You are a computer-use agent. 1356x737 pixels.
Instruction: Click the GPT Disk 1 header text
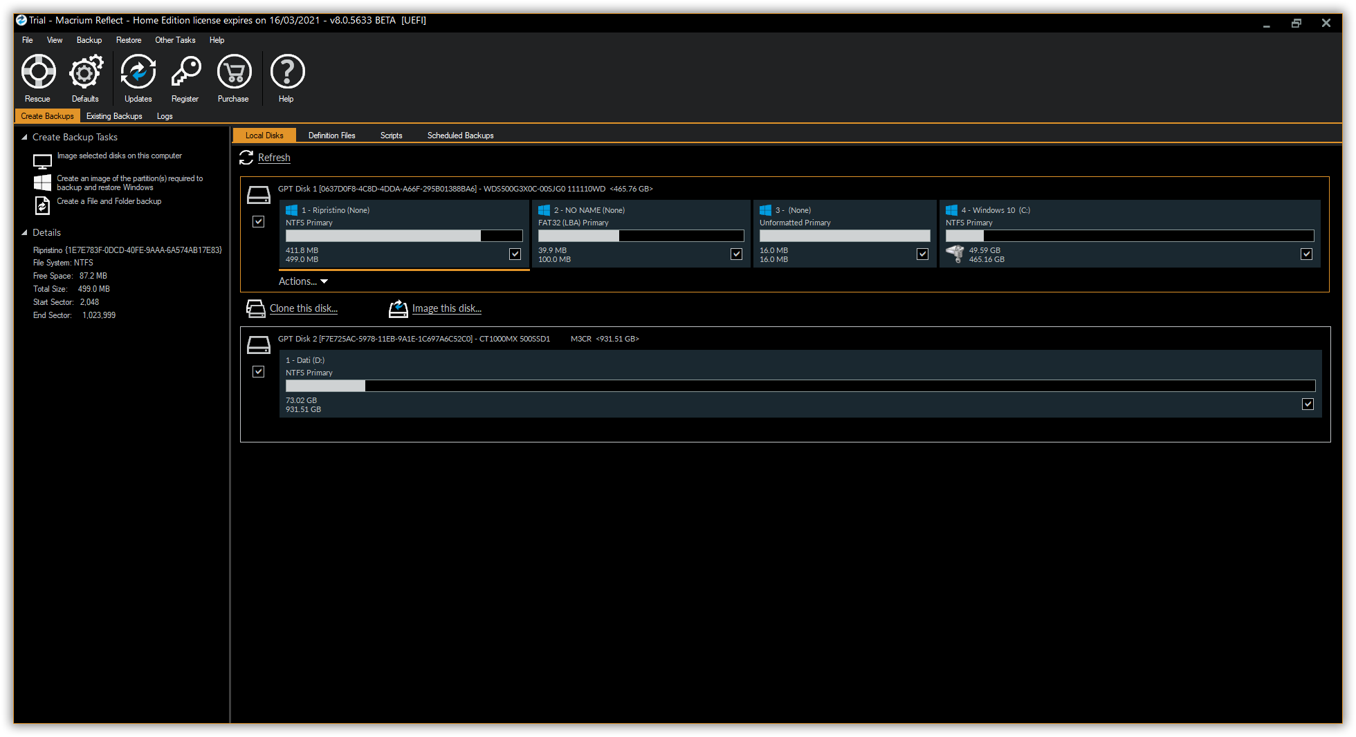(x=466, y=189)
